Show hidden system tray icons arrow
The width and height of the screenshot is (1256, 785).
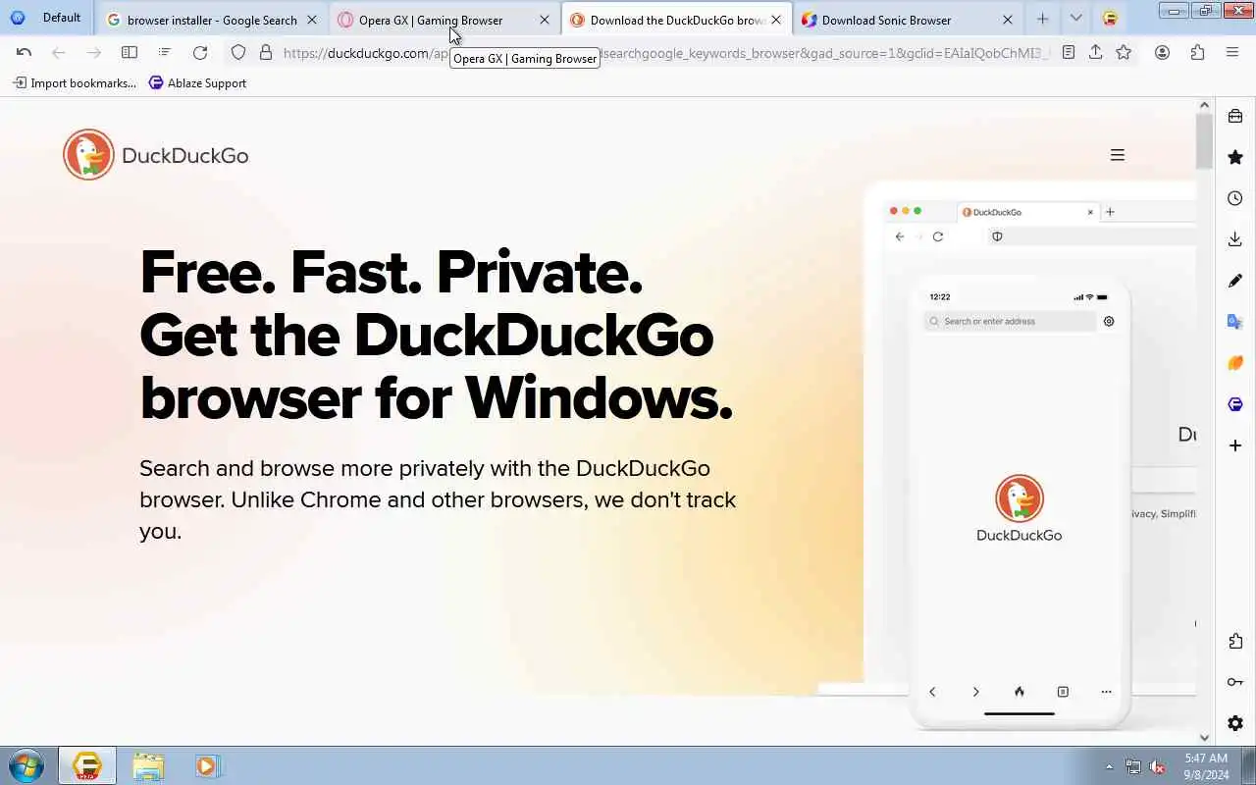coord(1110,766)
